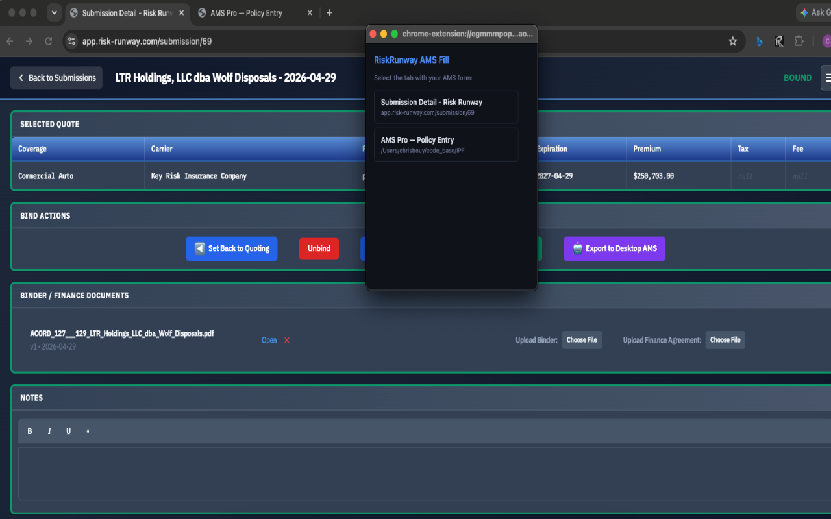Open the Extensions puzzle icon
The width and height of the screenshot is (831, 519).
pyautogui.click(x=799, y=41)
